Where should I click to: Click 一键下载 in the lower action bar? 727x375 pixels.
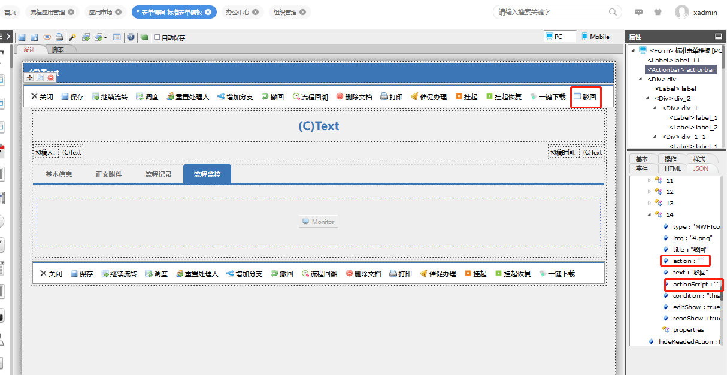[x=557, y=274]
